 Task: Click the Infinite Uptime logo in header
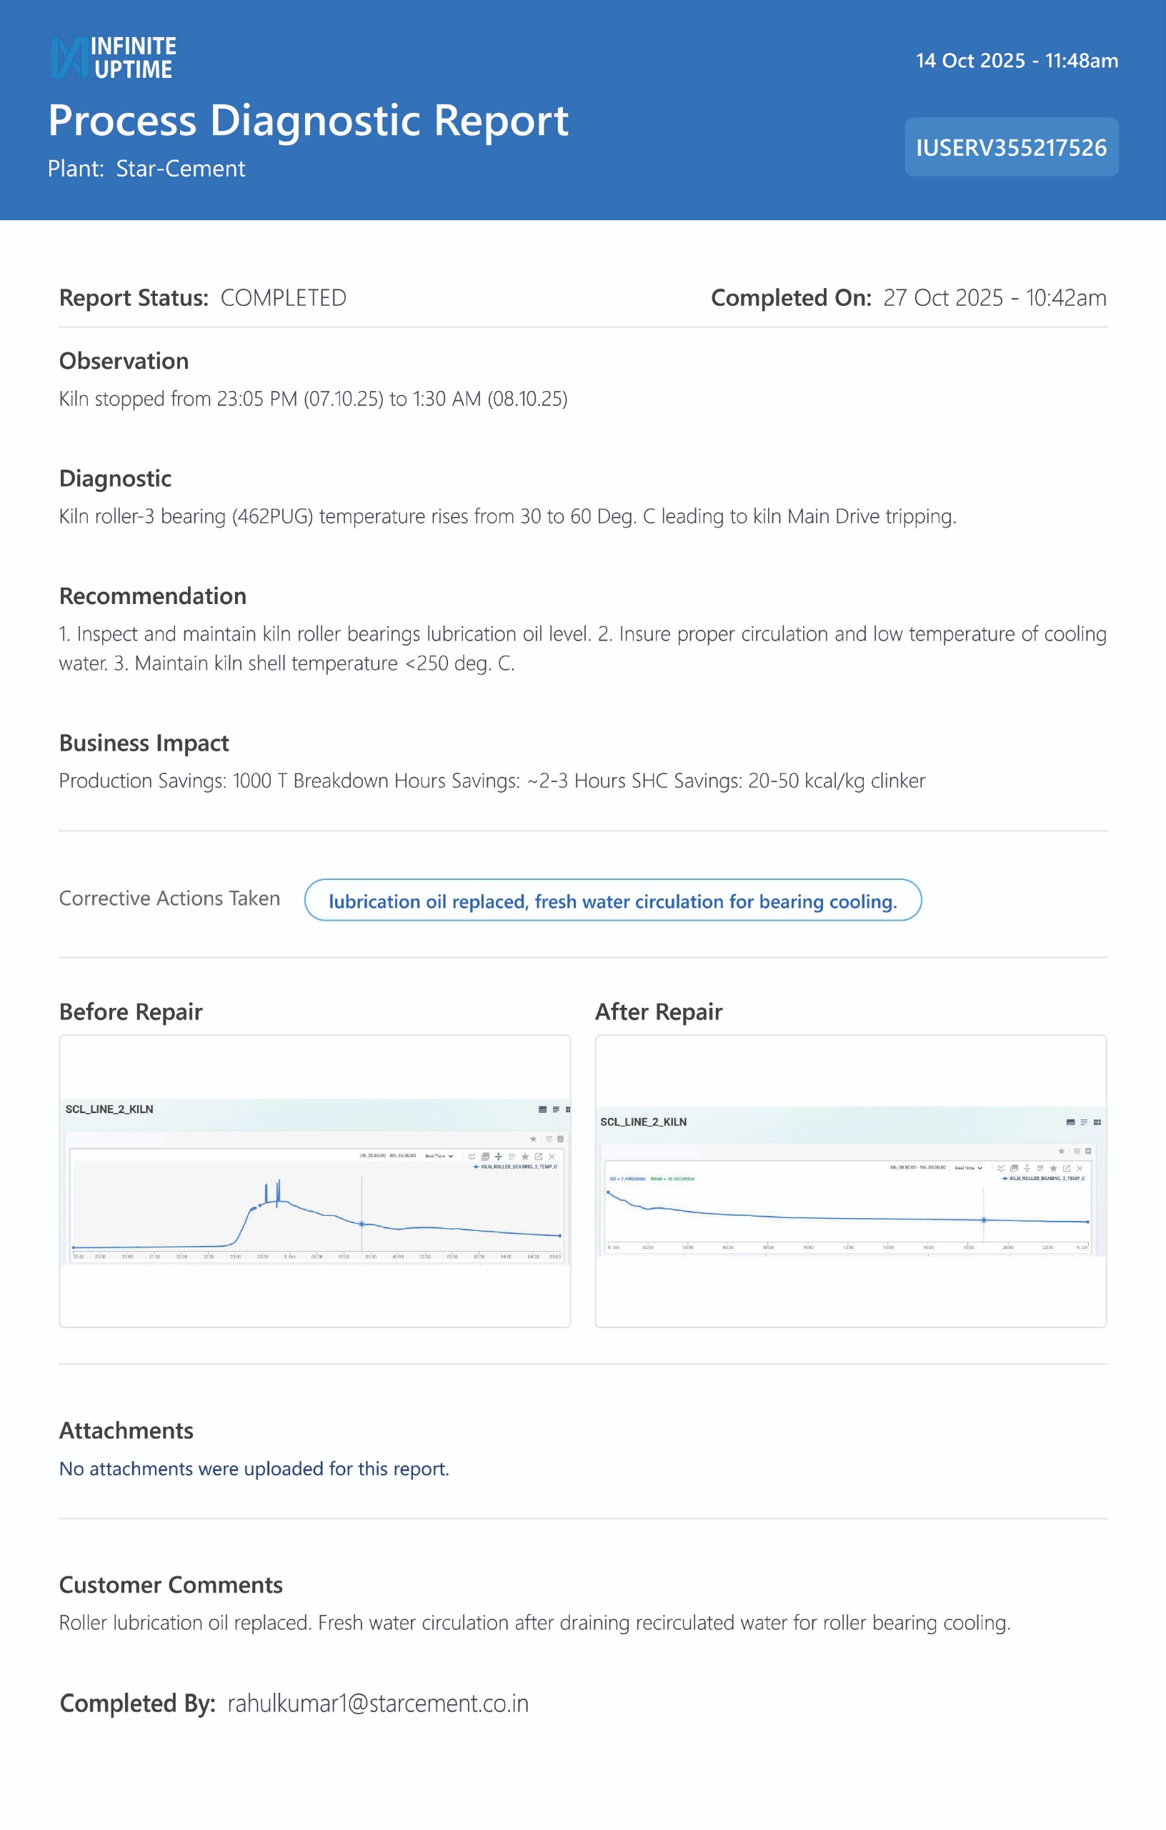114,58
